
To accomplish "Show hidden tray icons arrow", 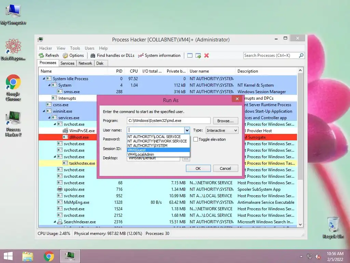I will (x=301, y=256).
